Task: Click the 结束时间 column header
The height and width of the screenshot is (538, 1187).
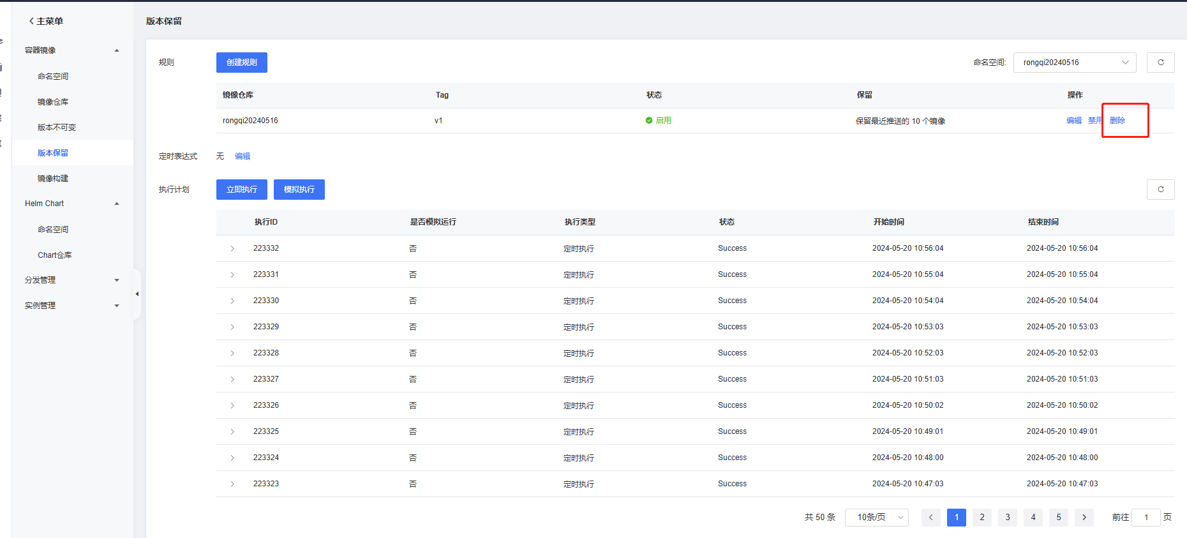Action: pyautogui.click(x=1043, y=222)
